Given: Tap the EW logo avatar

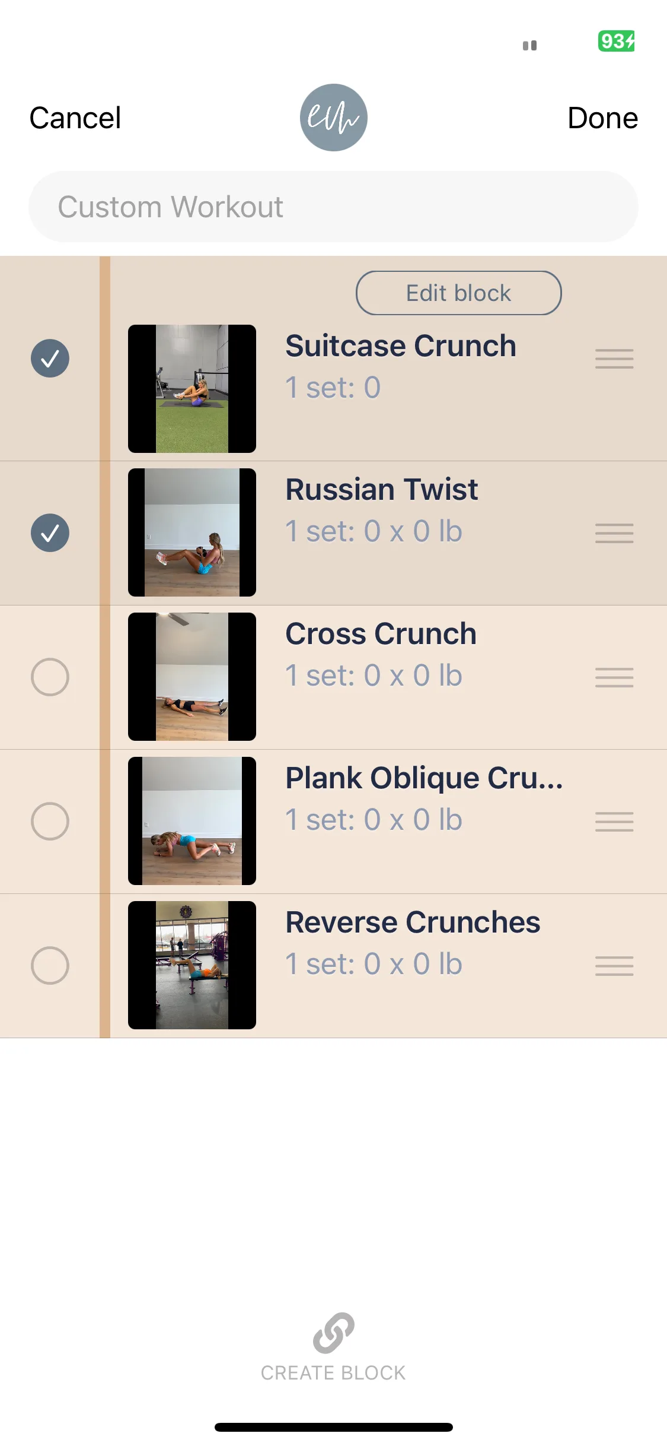Looking at the screenshot, I should 333,118.
